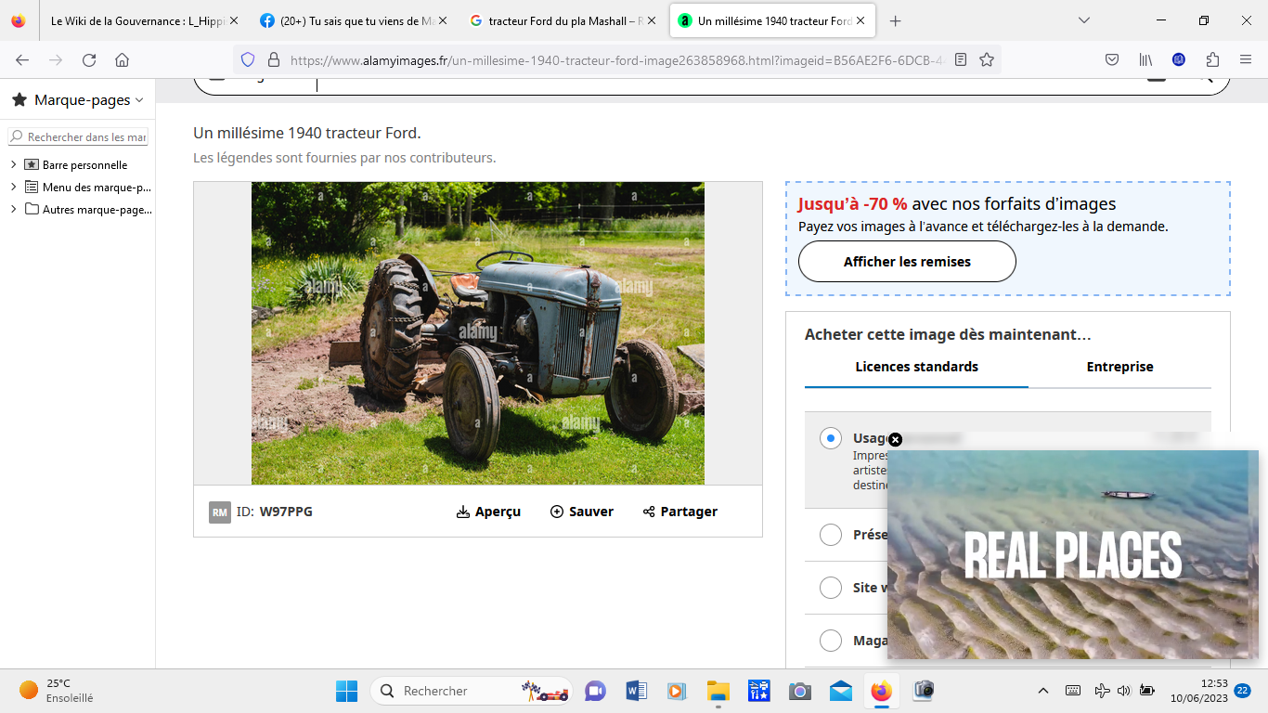Click the Aperçu download link
The width and height of the screenshot is (1268, 713).
[x=488, y=512]
